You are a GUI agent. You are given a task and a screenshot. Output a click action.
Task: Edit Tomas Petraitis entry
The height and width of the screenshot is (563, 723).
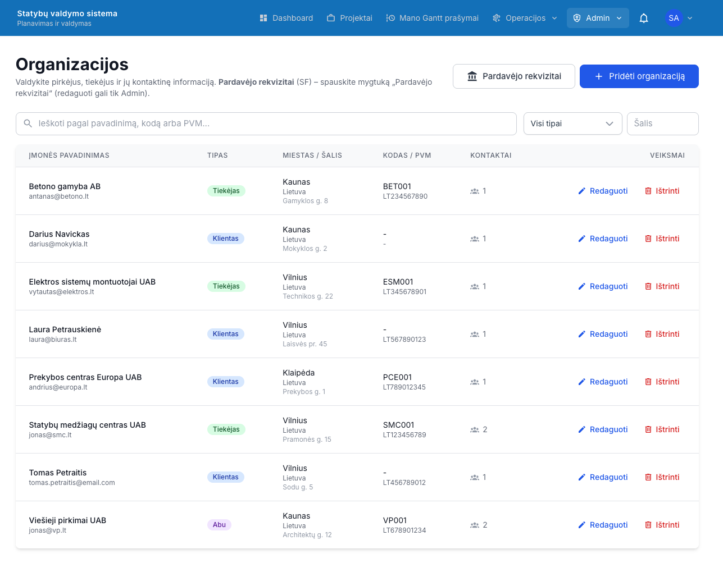(603, 477)
